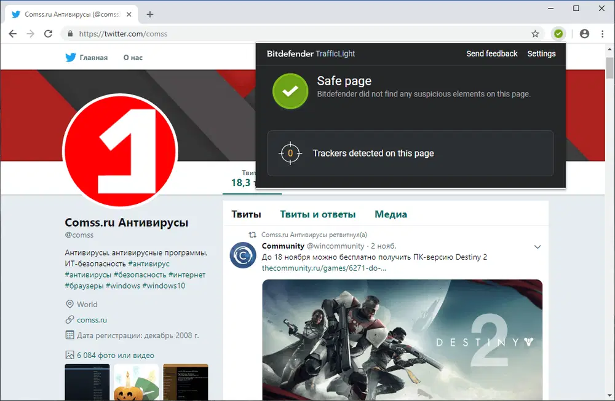Viewport: 615px width, 401px height.
Task: Click the Bitdefender TrafficLight popup title
Action: coord(311,53)
